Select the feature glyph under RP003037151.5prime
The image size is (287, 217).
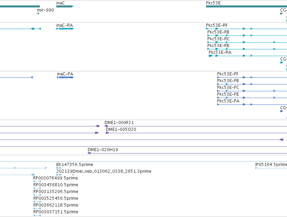point(37,215)
